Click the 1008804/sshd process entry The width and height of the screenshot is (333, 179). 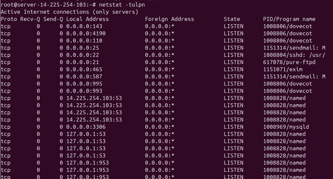click(x=294, y=55)
